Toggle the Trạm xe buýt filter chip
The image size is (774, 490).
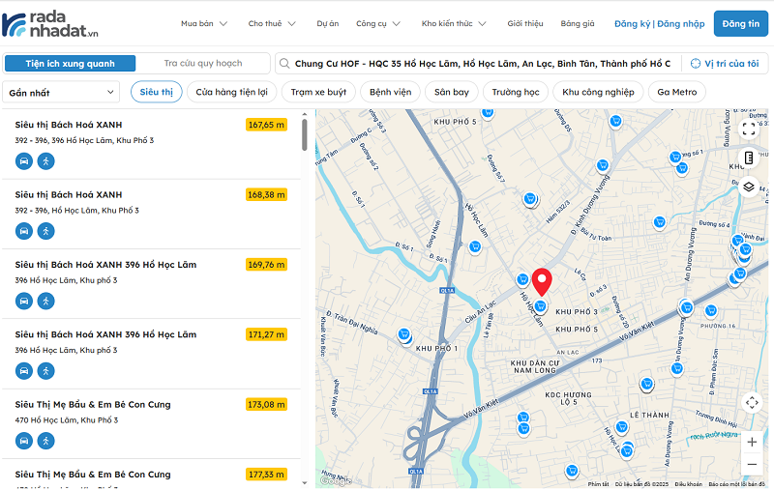pos(318,93)
